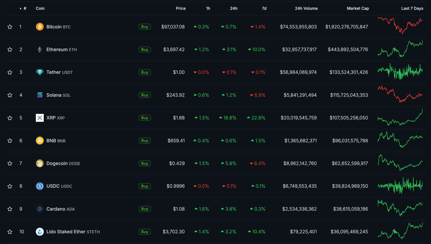Sort by 7d change column header
Screen dimensions: 431x244
tap(264, 8)
